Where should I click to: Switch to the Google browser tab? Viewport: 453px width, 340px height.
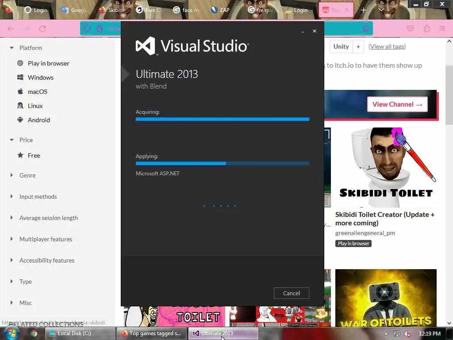[74, 10]
